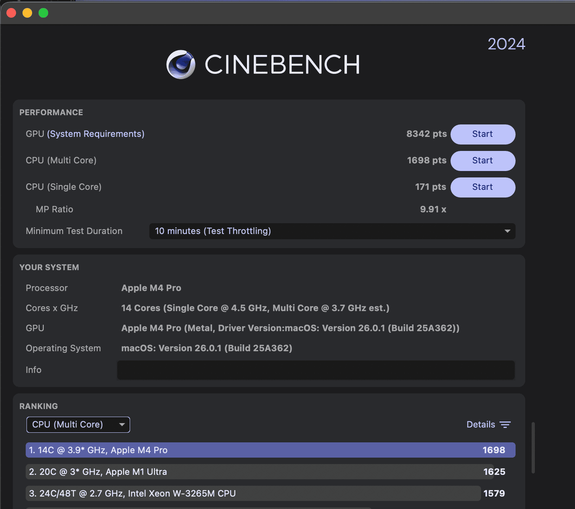
Task: Click into the Info text field
Action: [x=316, y=370]
